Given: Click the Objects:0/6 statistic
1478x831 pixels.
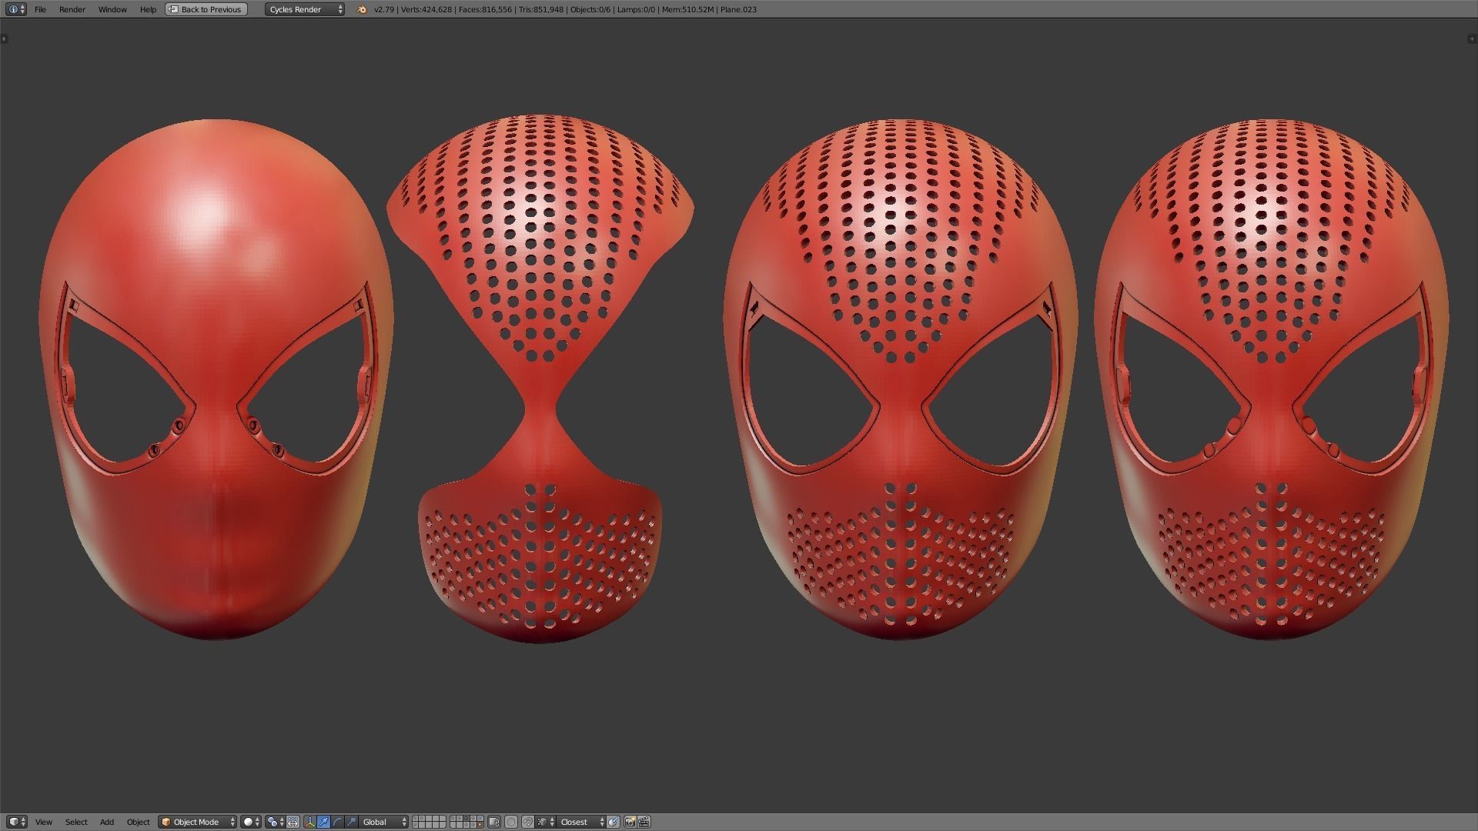Looking at the screenshot, I should (x=590, y=9).
